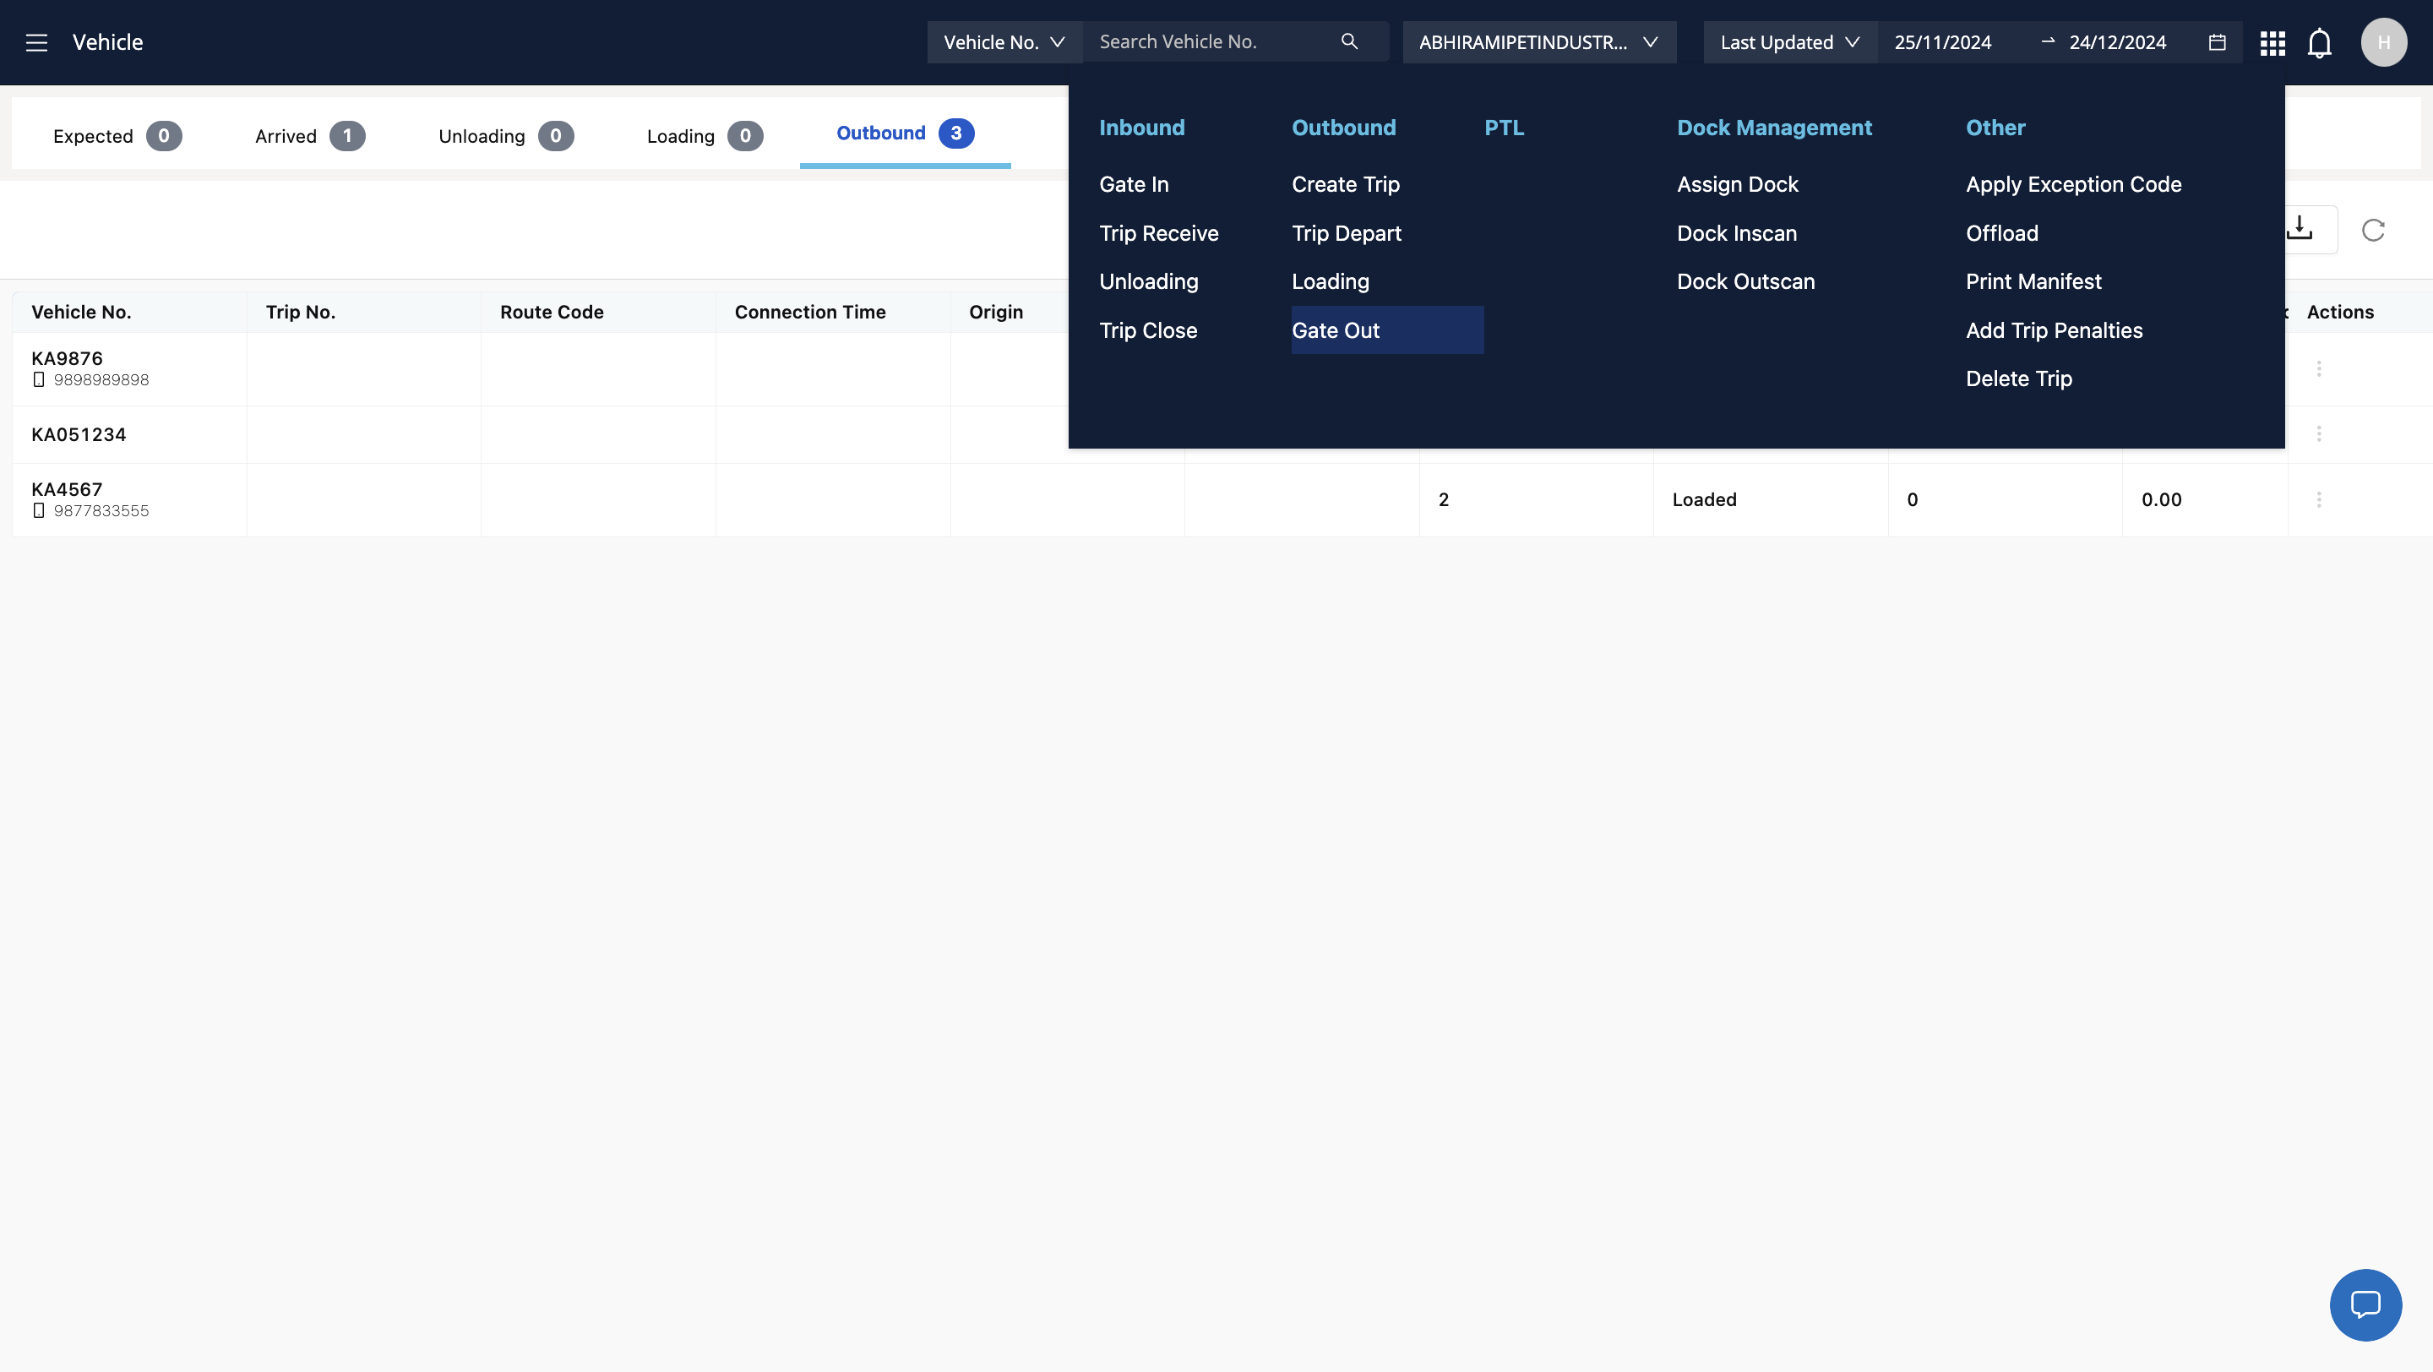Click vehicle number KA4567
Viewport: 2433px width, 1372px height.
pos(67,489)
